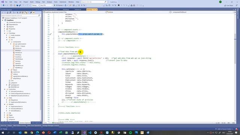Switch to SQL Server Object Explorer tab
This screenshot has width=240, height=135.
point(10,123)
